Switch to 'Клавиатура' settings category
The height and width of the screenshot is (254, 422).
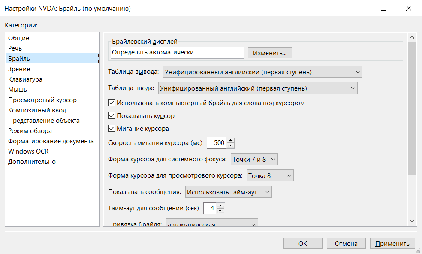pyautogui.click(x=25, y=79)
